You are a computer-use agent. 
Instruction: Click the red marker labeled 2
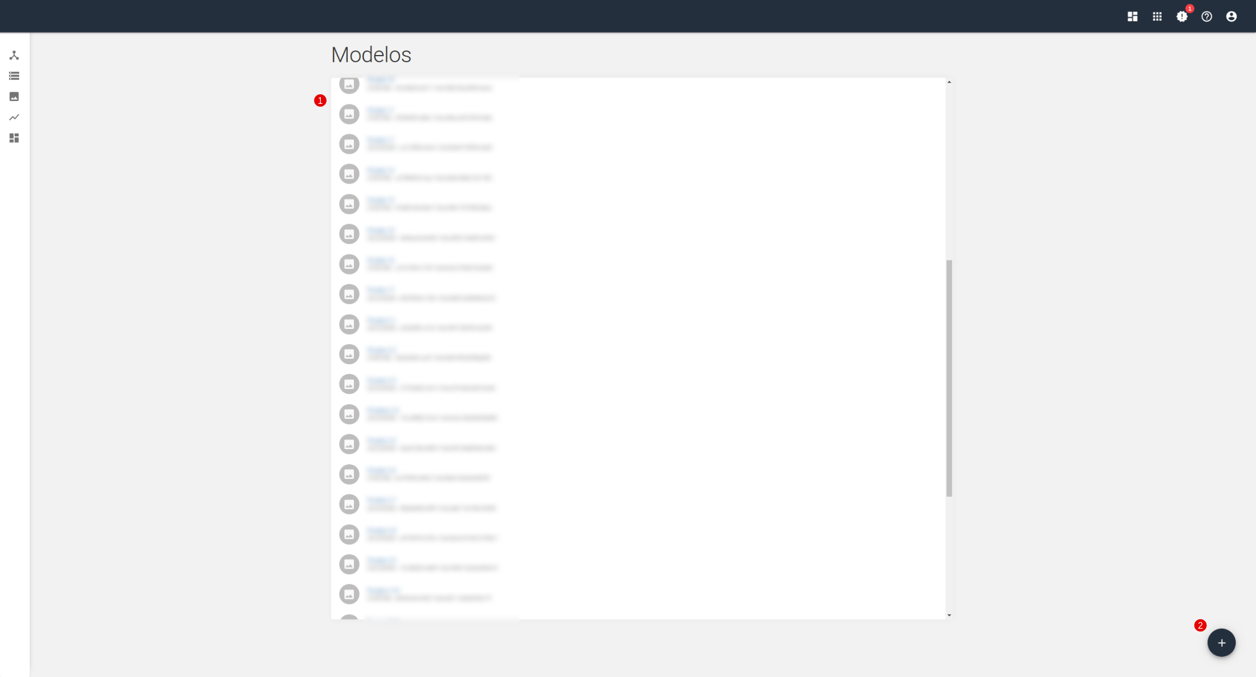point(1200,625)
